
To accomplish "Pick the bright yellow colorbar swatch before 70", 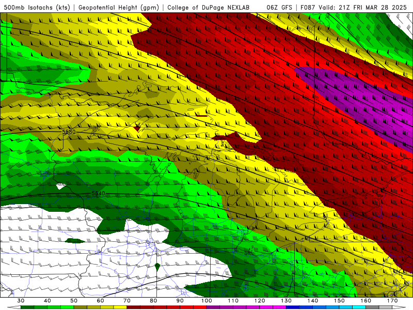I will [x=120, y=307].
